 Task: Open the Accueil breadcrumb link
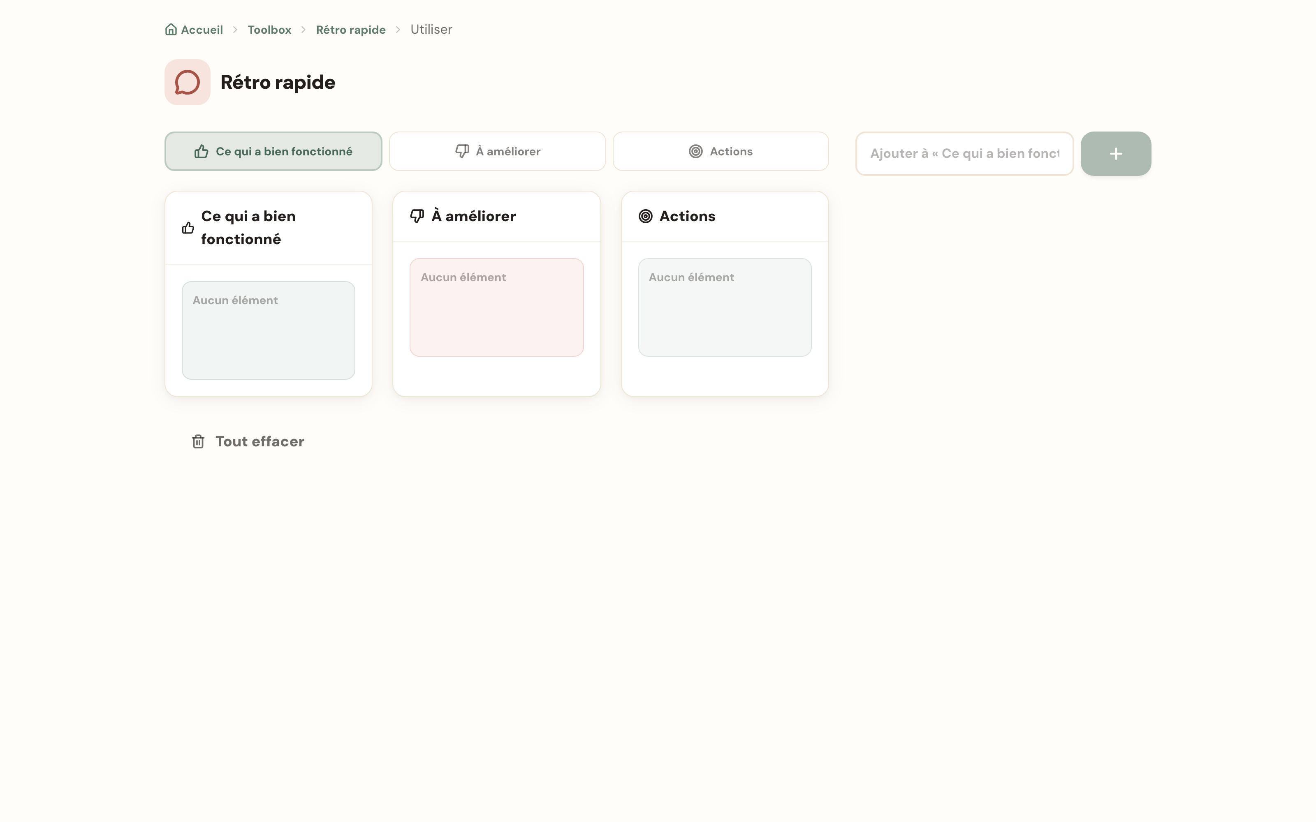194,29
